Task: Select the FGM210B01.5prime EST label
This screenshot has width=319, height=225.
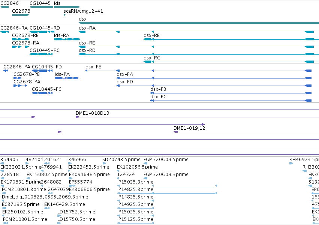Action: tap(25, 220)
